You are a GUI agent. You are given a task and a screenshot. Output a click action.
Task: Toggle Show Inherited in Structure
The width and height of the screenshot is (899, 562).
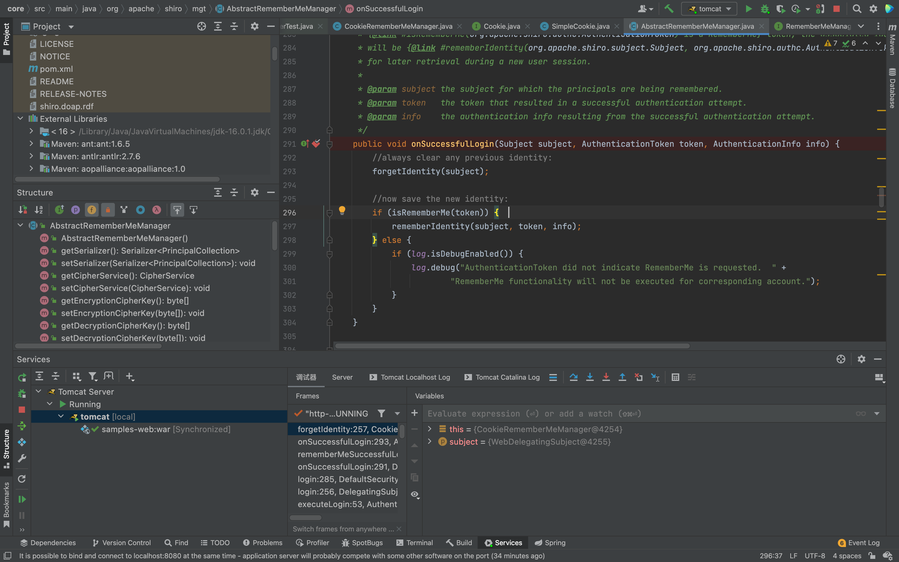click(124, 210)
